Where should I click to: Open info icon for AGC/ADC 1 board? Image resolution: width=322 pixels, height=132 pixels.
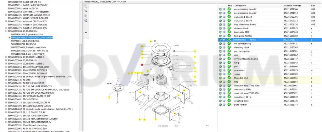(x=224, y=17)
